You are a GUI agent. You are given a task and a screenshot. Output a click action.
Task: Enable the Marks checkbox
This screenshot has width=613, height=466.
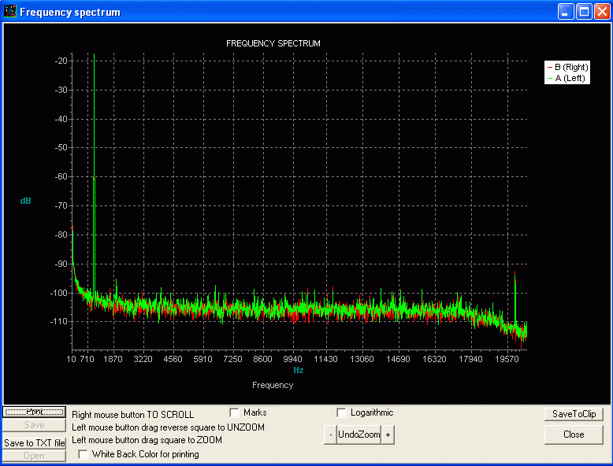234,413
